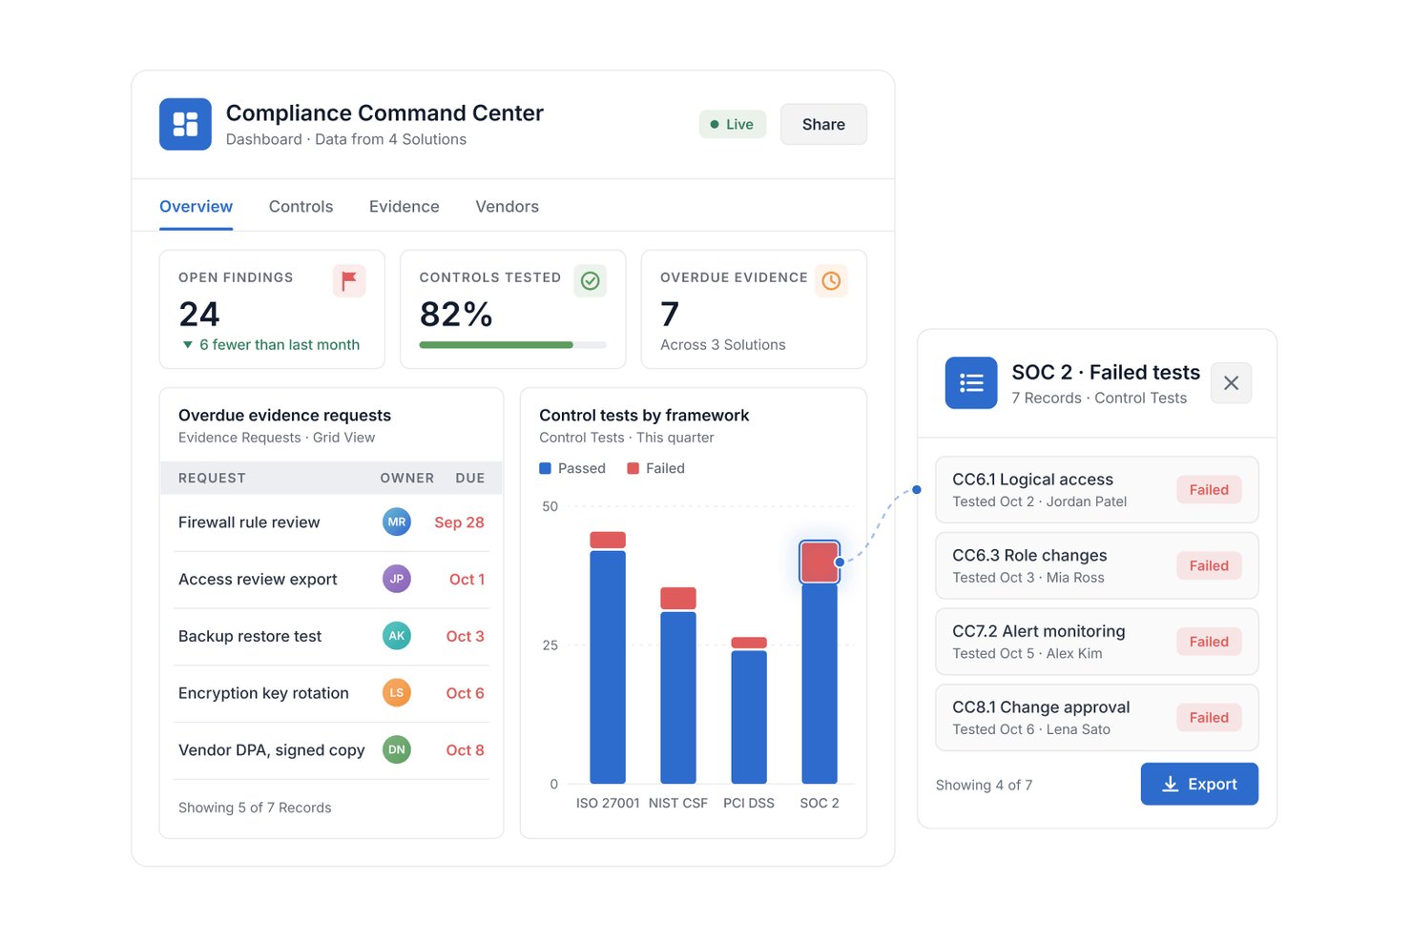Click the 82% Controls Tested value
Viewport: 1412px width, 941px height.
pyautogui.click(x=456, y=315)
